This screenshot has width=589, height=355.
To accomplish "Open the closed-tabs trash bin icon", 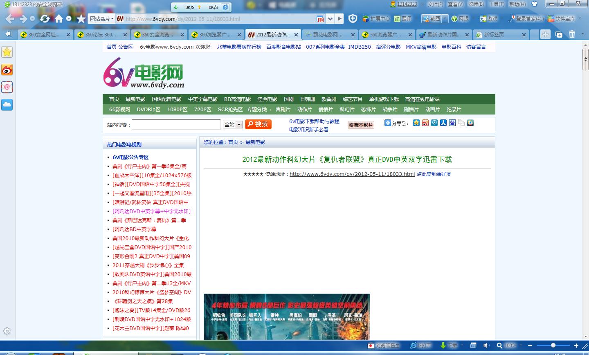I will pos(572,34).
